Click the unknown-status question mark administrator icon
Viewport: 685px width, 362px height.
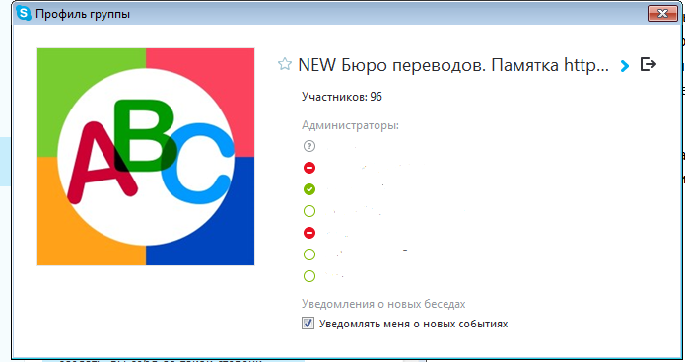coord(309,146)
